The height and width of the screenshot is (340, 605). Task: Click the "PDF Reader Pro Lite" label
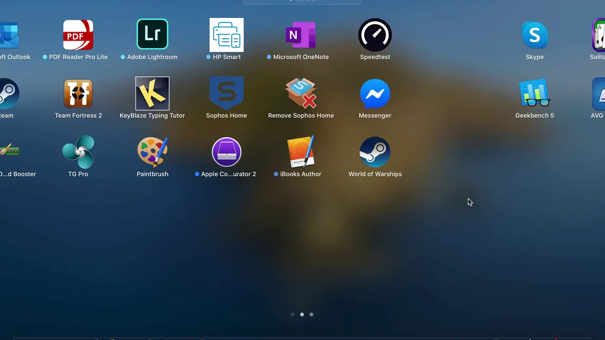click(x=78, y=57)
